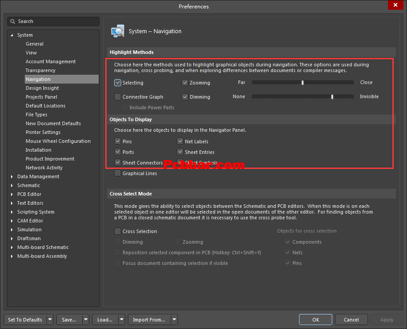The width and height of the screenshot is (407, 329).
Task: Enable the Connective Graph checkbox
Action: pos(118,97)
